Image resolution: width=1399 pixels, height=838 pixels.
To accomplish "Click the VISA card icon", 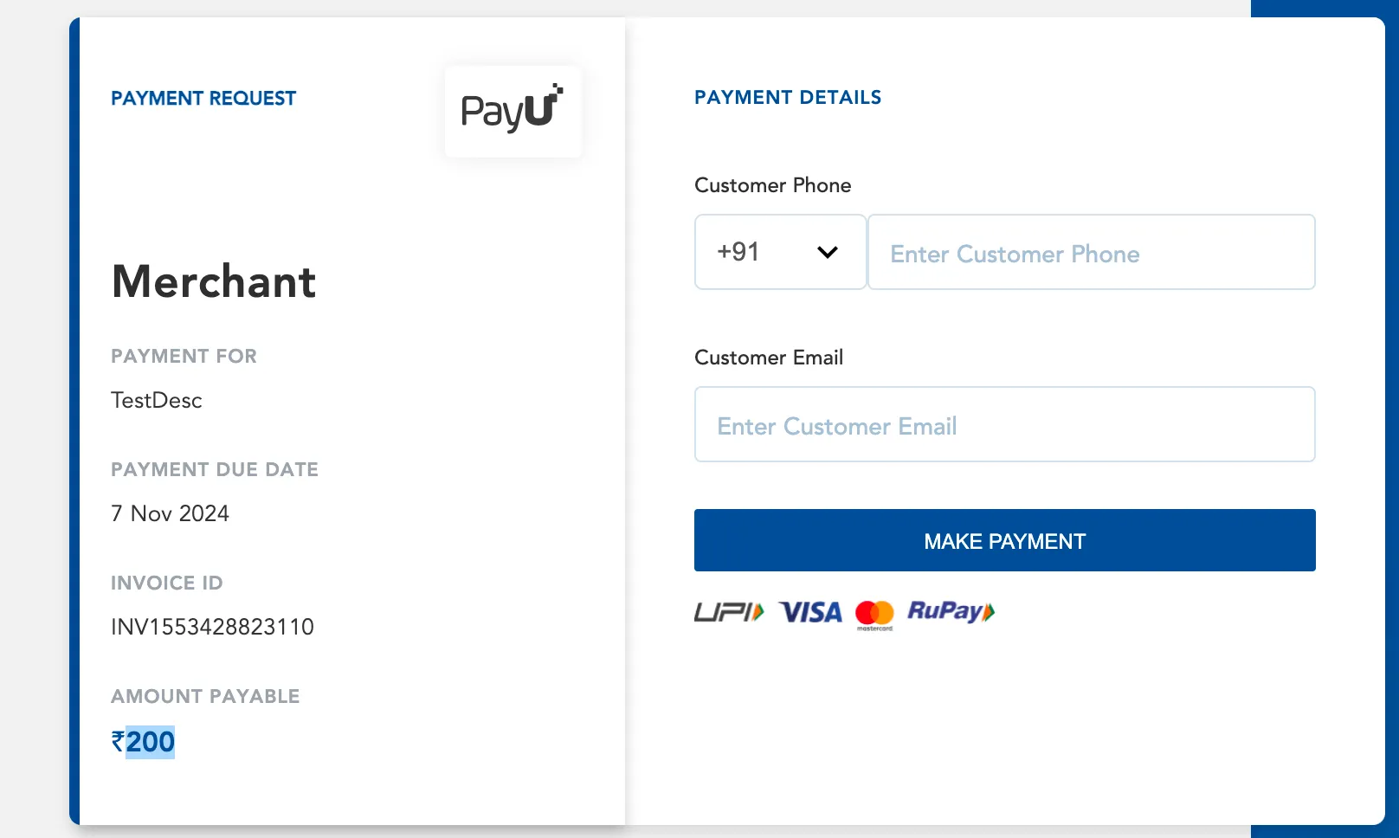I will (x=810, y=612).
